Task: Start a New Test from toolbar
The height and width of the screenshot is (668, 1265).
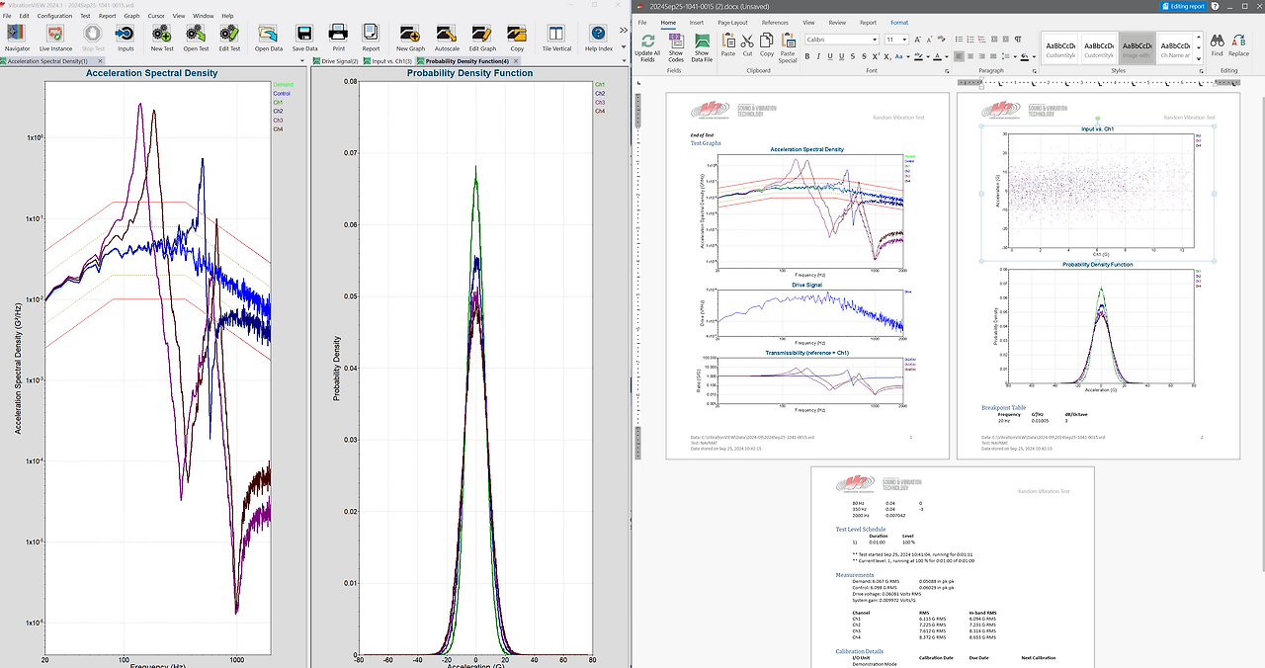Action: coord(162,38)
